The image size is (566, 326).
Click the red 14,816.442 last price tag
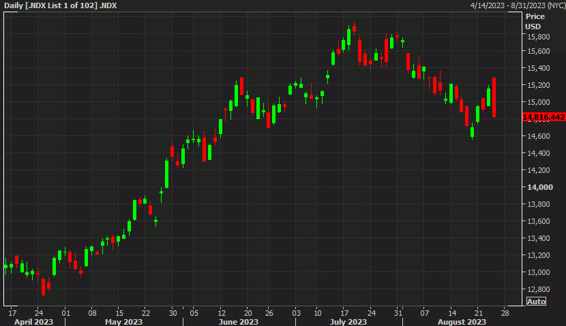543,118
